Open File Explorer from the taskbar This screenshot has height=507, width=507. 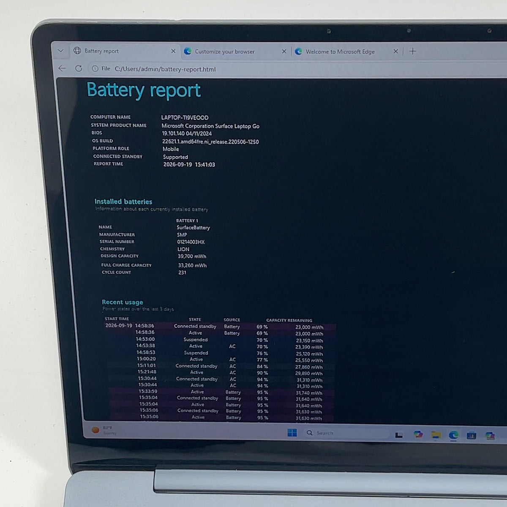[x=436, y=435]
